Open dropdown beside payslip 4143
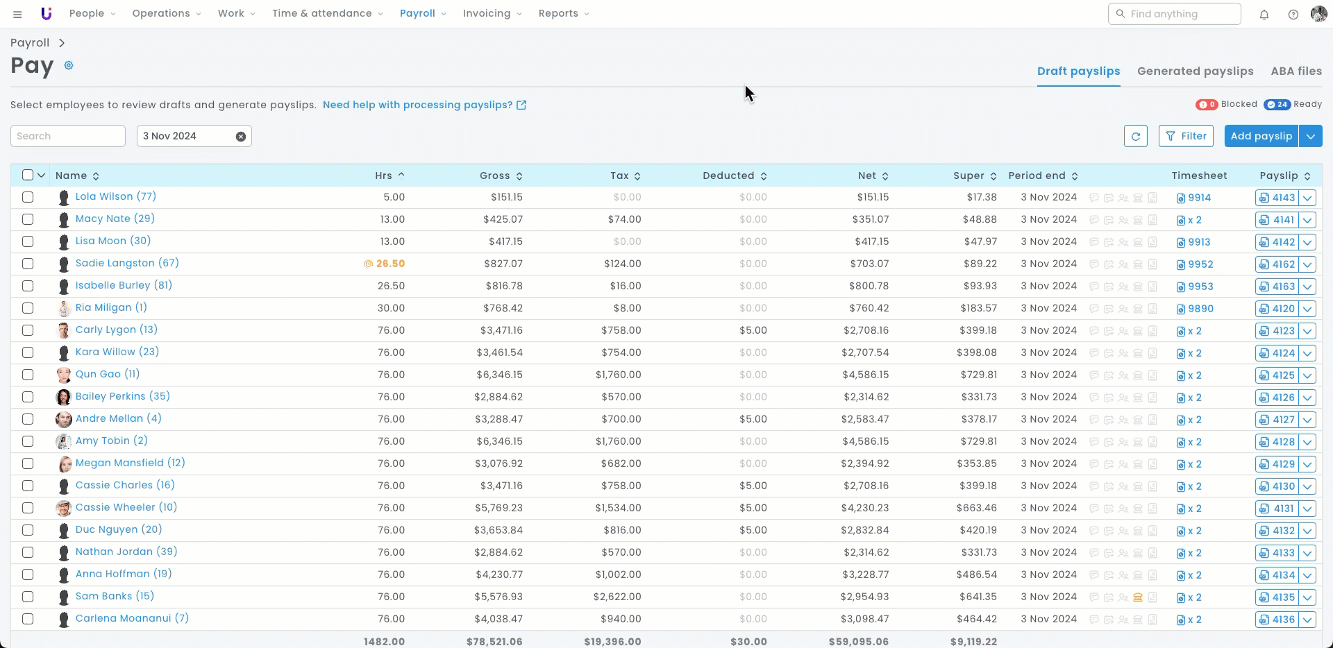Image resolution: width=1333 pixels, height=648 pixels. [x=1307, y=198]
